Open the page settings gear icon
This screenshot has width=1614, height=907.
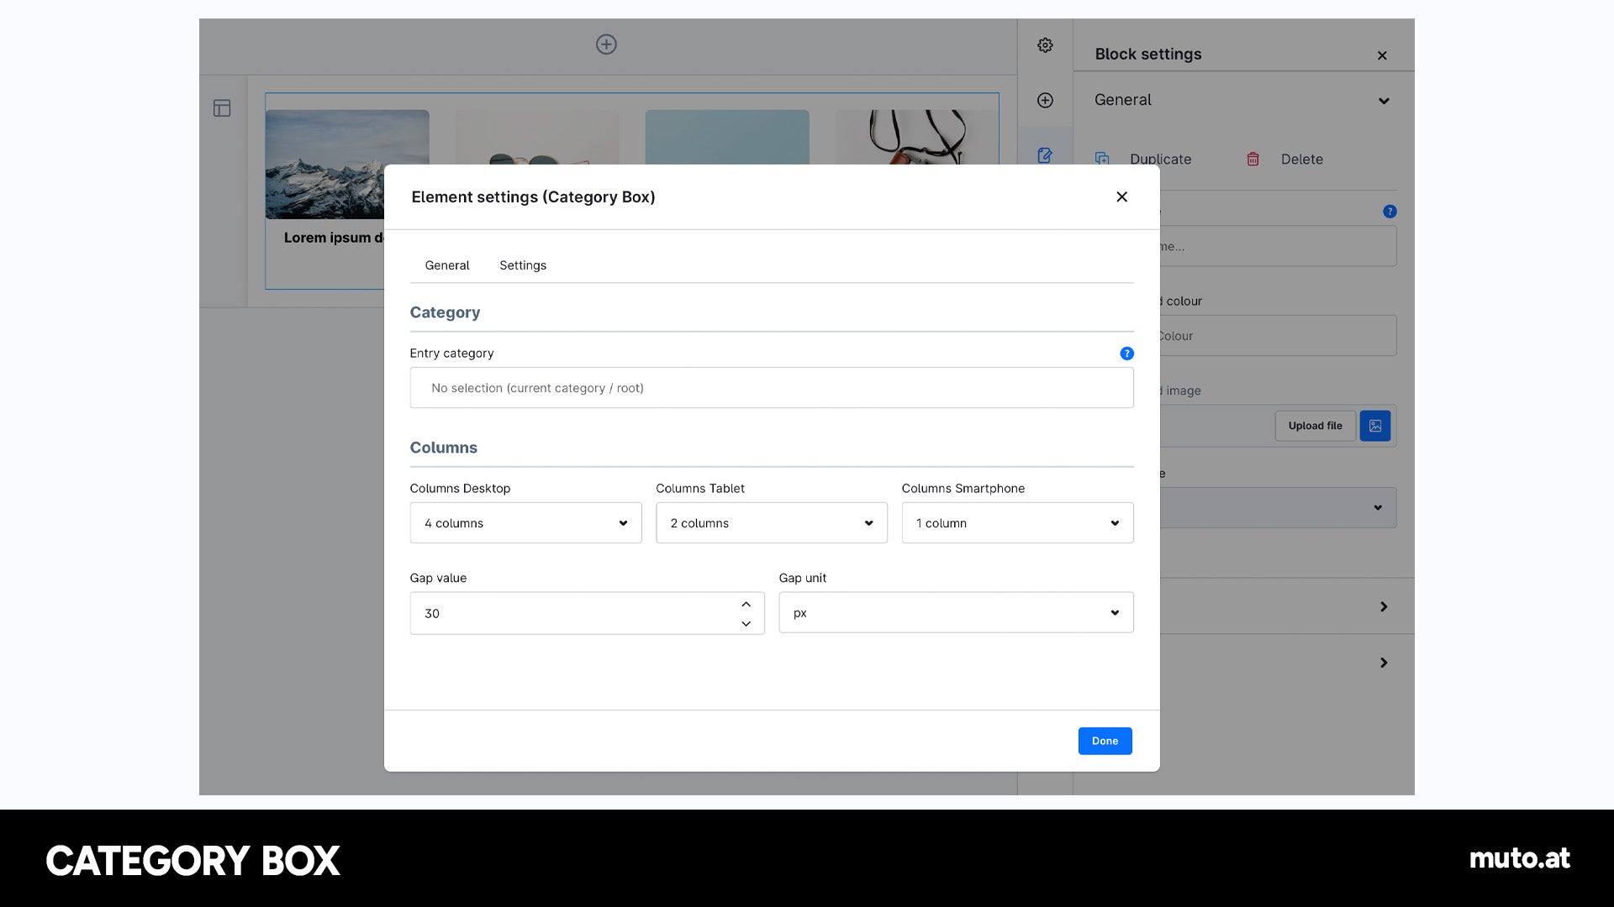click(1045, 45)
